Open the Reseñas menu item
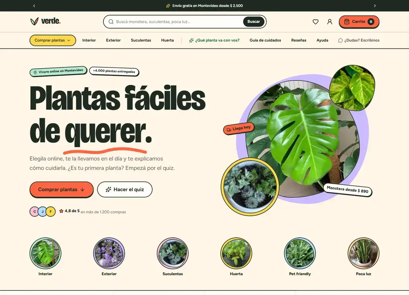 [299, 40]
